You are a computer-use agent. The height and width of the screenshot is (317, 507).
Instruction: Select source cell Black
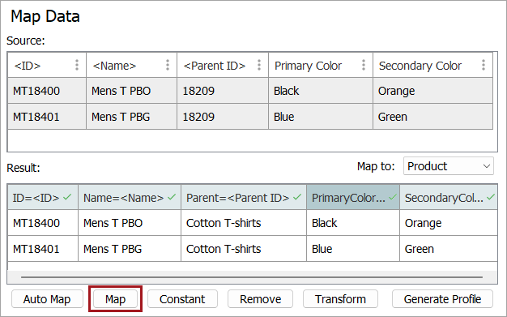(321, 91)
